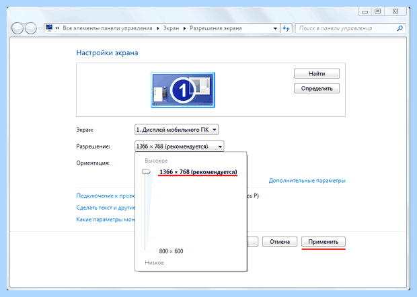417x297 pixels.
Task: Click the search magnifier icon
Action: coord(400,28)
